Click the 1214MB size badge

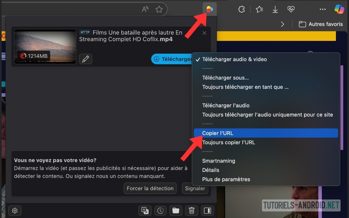(34, 56)
